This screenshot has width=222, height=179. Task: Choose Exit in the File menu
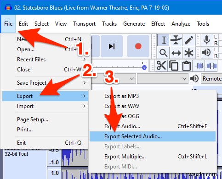click(46, 143)
